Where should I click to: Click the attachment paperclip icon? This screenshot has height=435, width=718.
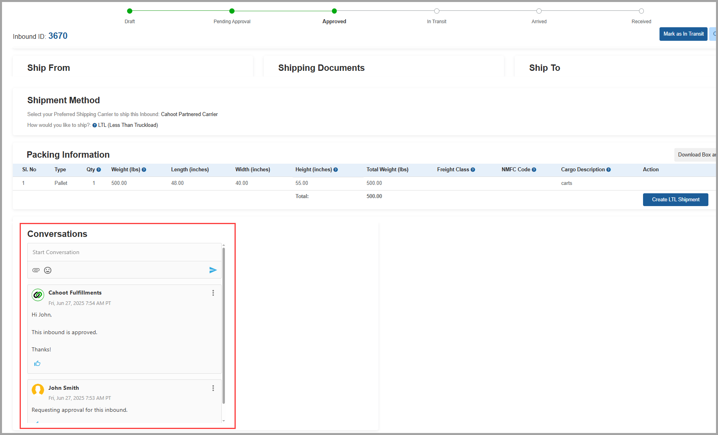click(36, 270)
